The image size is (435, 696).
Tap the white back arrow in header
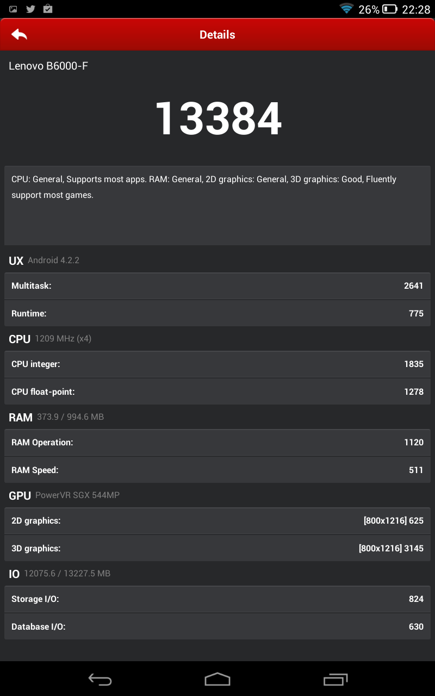[x=19, y=35]
